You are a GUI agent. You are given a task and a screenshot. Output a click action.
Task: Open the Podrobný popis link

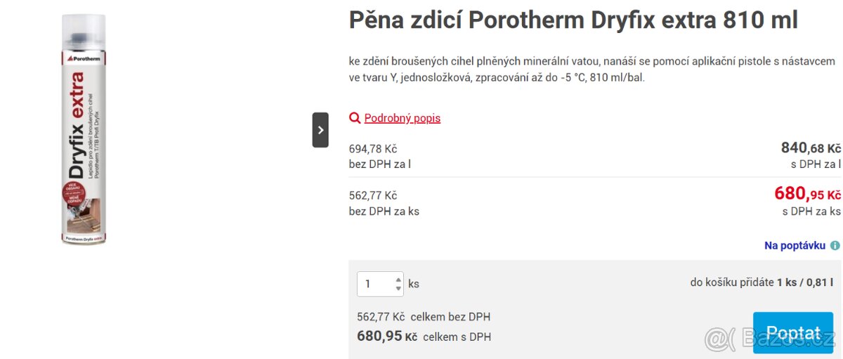pos(403,118)
